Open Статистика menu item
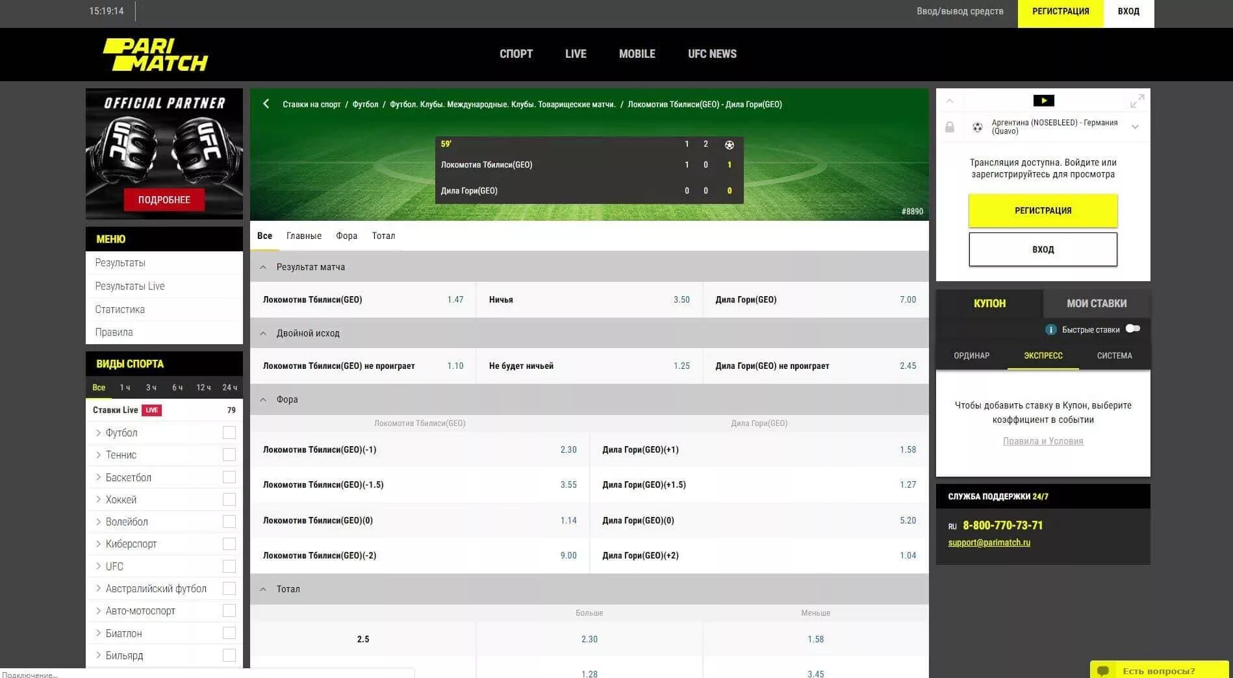 (x=120, y=309)
